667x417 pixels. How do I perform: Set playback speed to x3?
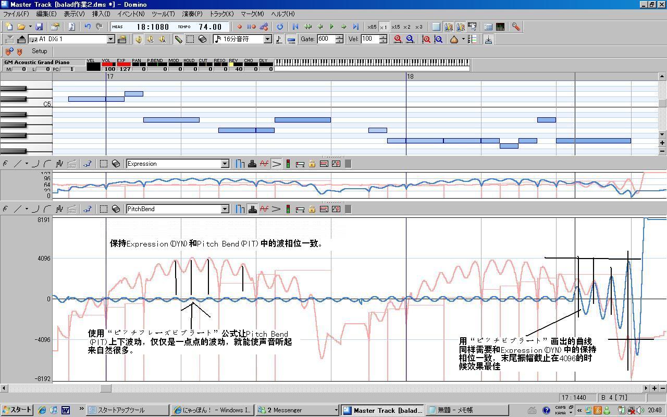tap(419, 27)
